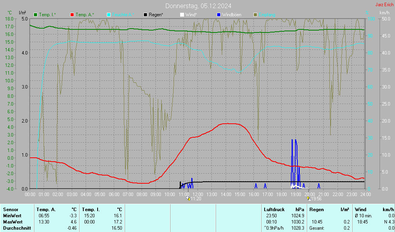Click the 'Ø 10 min.' wind average label
Image resolution: width=395 pixels, height=232 pixels.
point(363,216)
